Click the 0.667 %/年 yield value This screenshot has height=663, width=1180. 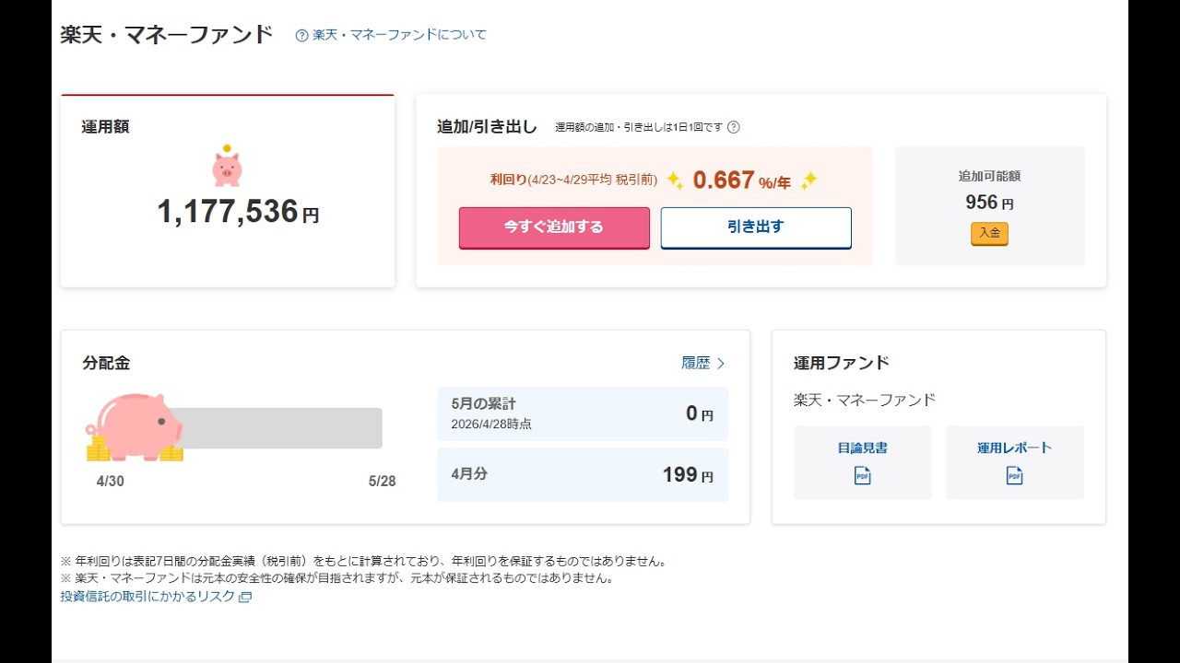742,180
